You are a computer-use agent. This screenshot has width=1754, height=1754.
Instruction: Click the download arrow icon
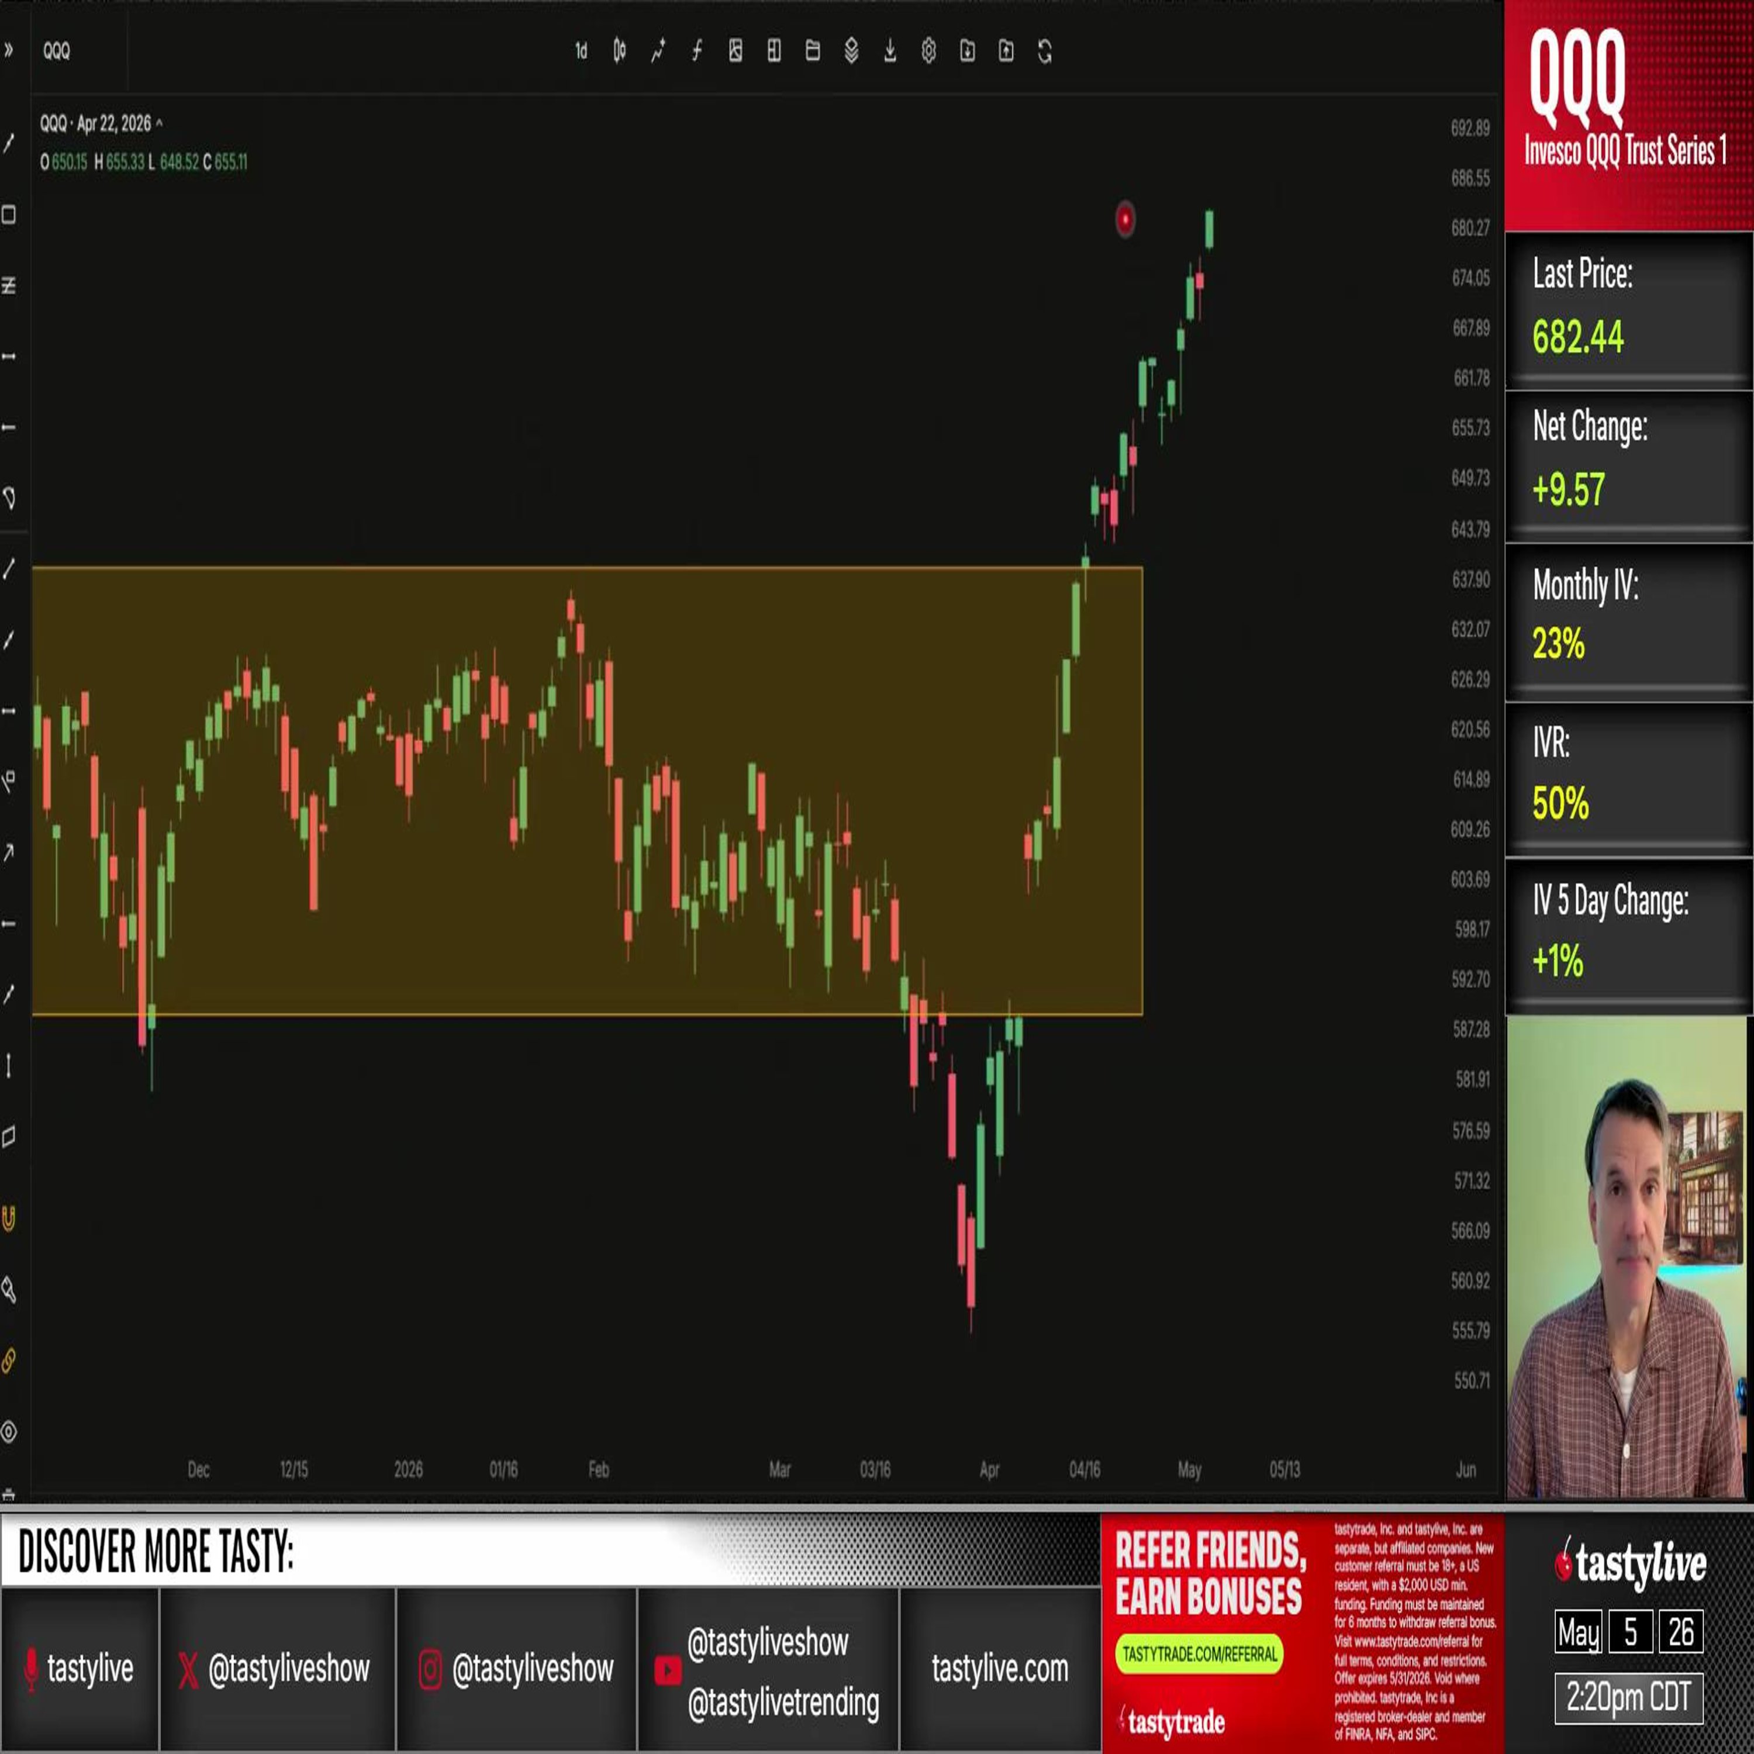point(890,52)
